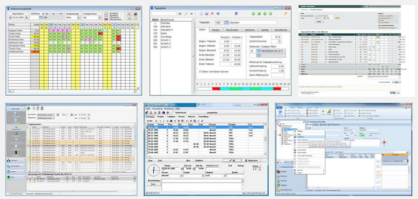This screenshot has height=199, width=418.
Task: Toggle the Industriezeit checkbox
Action: (x=173, y=113)
